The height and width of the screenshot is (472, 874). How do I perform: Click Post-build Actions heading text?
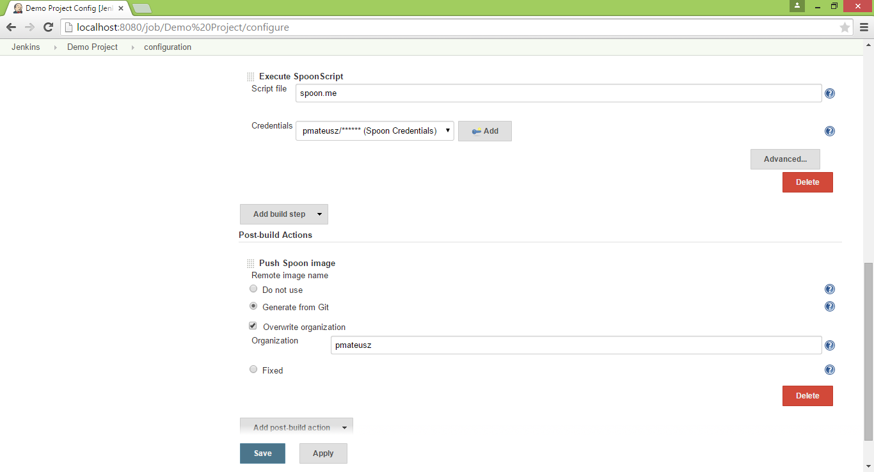(x=276, y=235)
